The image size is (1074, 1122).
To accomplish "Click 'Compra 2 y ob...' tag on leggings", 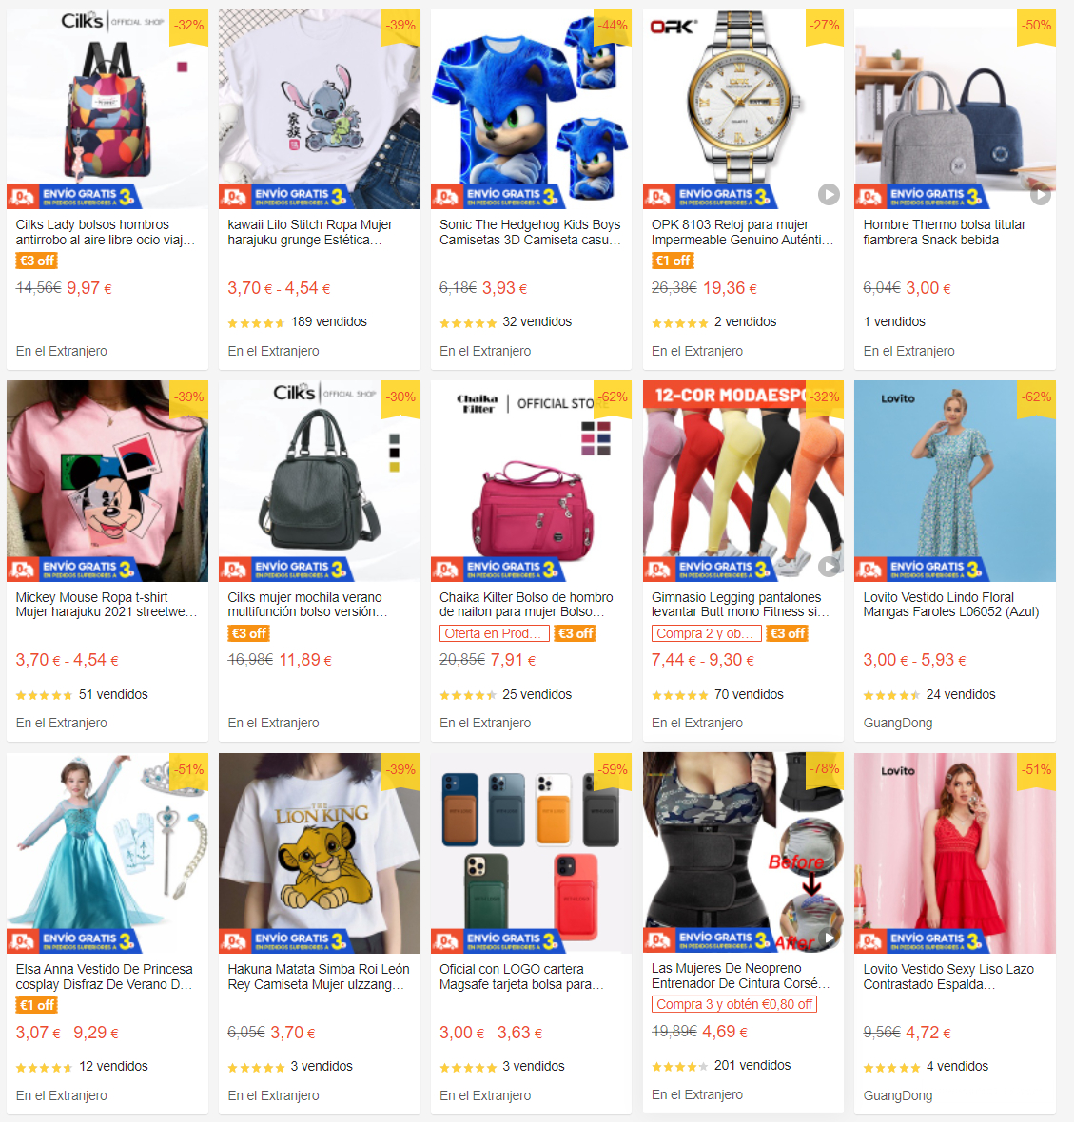I will (x=706, y=633).
